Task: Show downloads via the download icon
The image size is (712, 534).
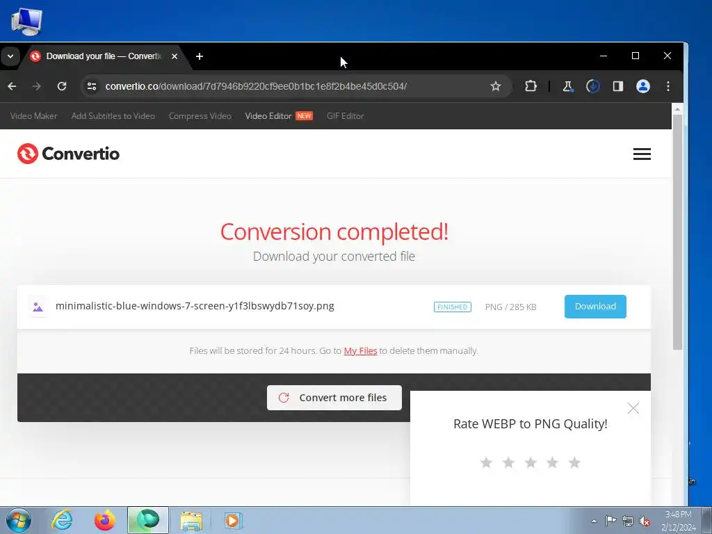Action: [592, 86]
